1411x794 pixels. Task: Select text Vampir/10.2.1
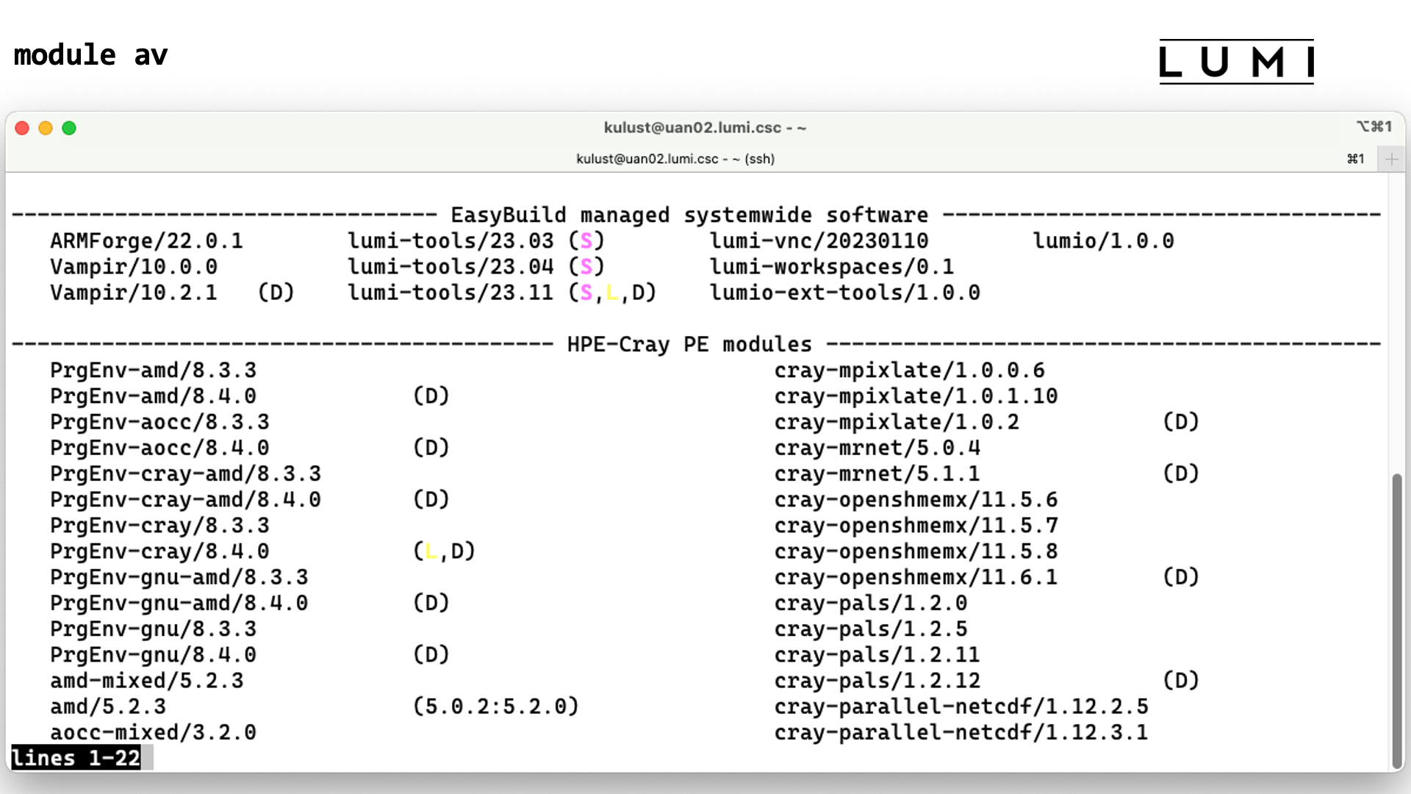click(134, 293)
